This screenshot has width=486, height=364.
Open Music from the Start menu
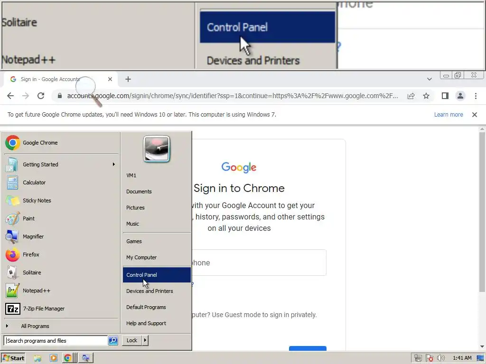point(157,224)
